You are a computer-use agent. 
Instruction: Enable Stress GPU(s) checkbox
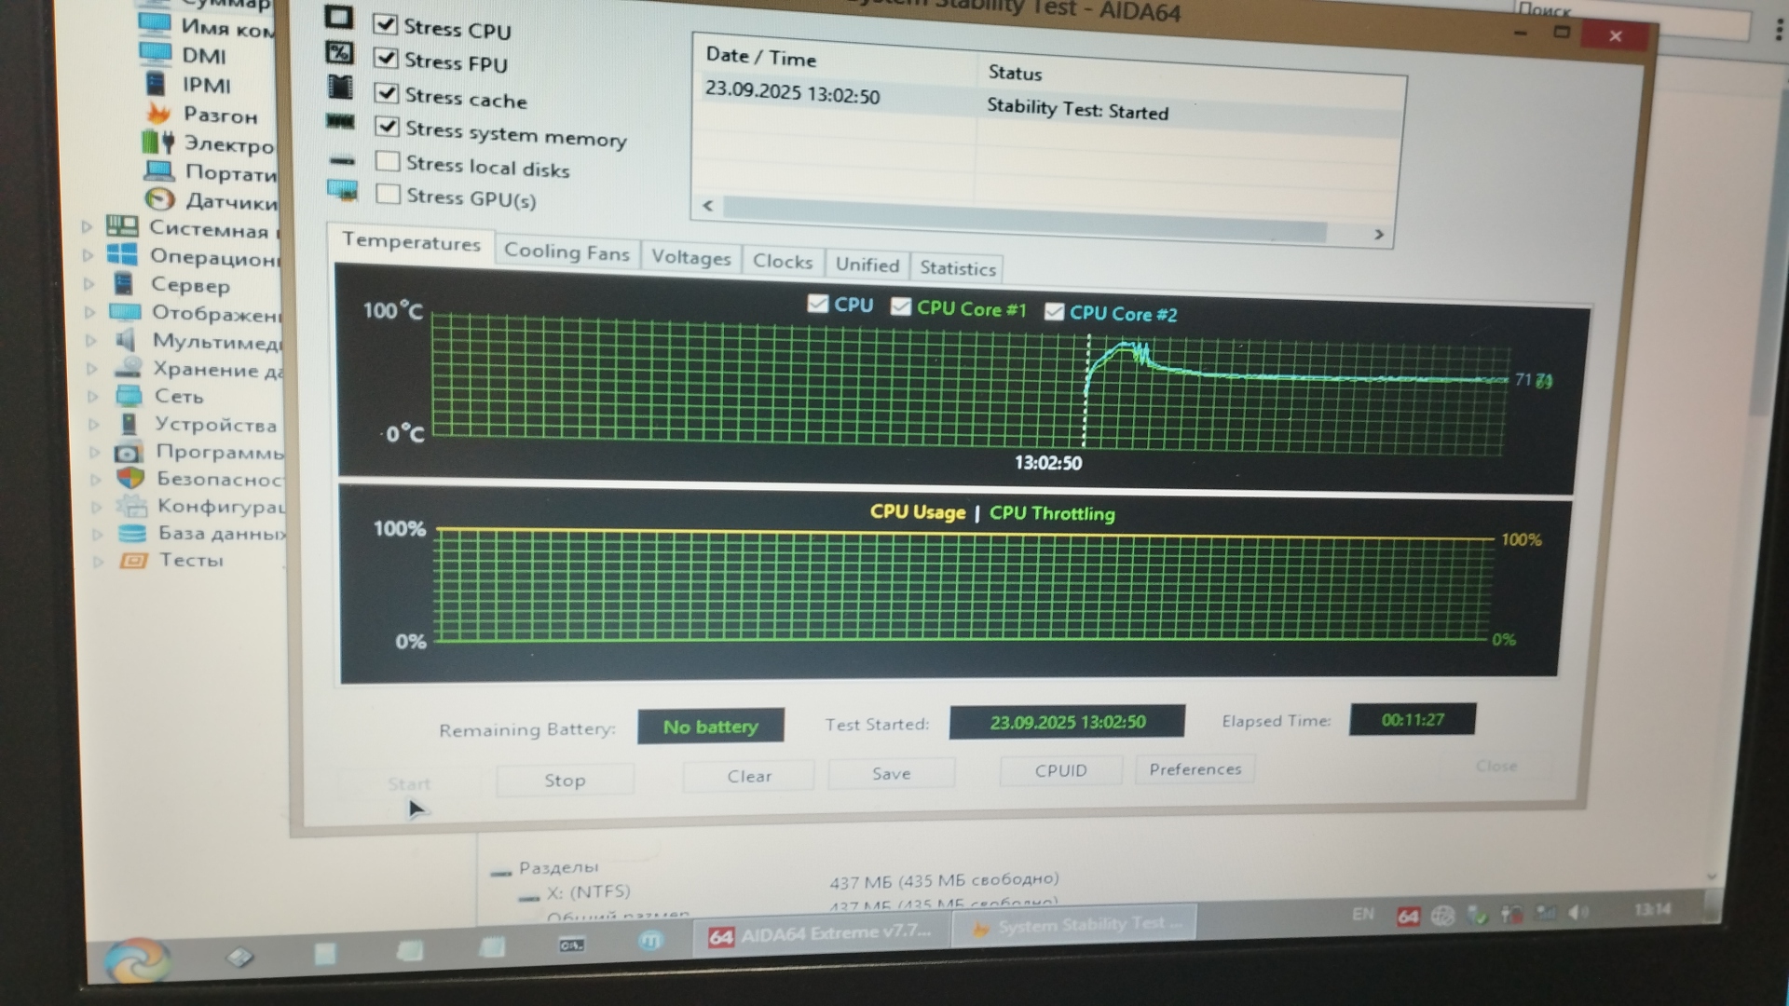[x=388, y=195]
